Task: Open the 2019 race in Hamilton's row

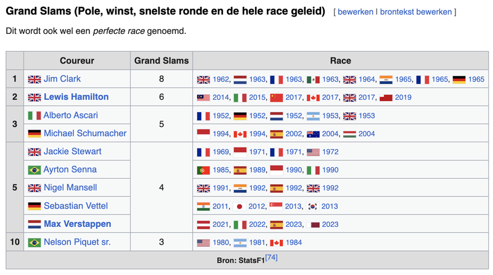Action: pyautogui.click(x=403, y=97)
